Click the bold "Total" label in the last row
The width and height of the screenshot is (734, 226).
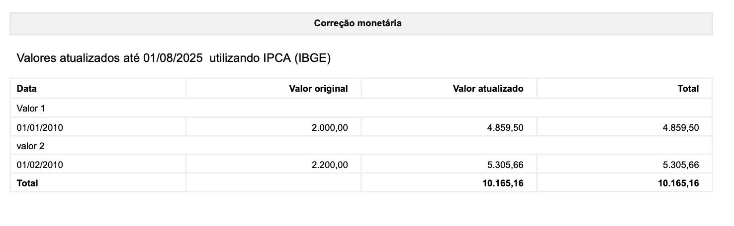click(x=27, y=183)
